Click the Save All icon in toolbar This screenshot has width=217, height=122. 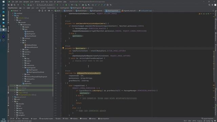[12, 5]
